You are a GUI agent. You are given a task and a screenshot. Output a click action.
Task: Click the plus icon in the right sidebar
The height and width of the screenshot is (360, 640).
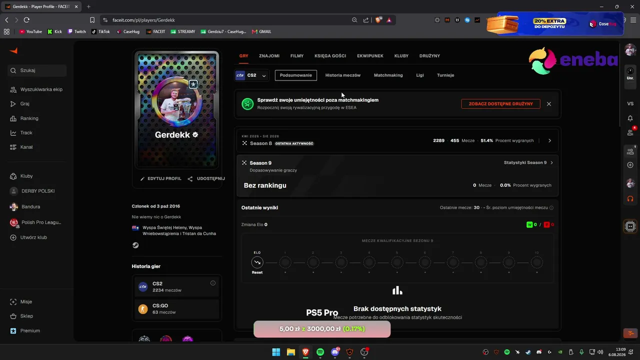click(630, 165)
